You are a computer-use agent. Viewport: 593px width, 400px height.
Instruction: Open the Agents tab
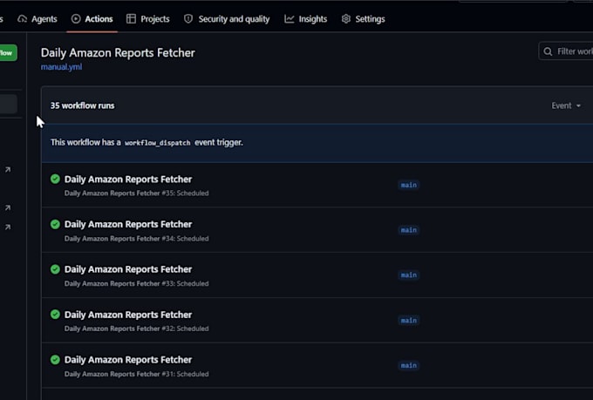tap(37, 19)
